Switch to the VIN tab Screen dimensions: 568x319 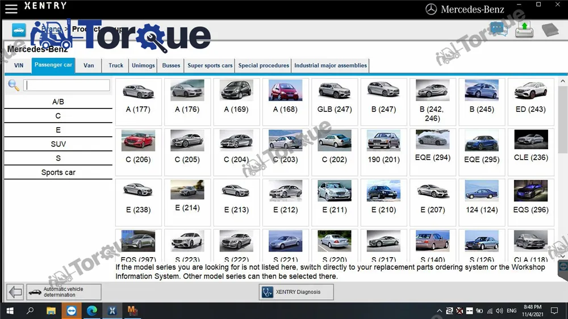[x=19, y=65]
